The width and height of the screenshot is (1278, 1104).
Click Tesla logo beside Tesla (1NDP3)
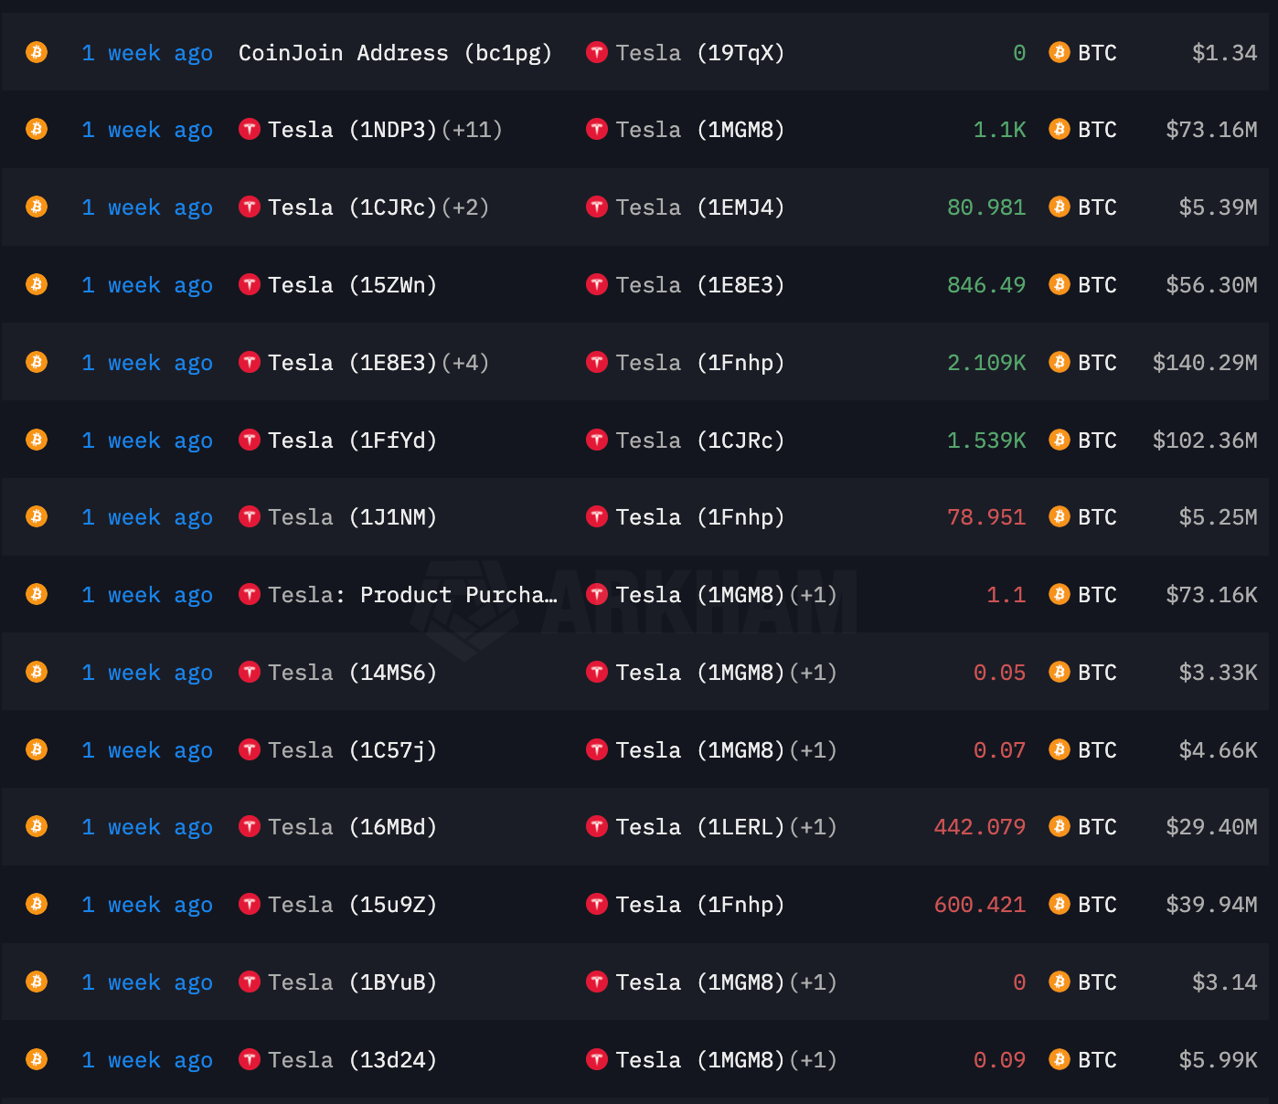[x=250, y=129]
